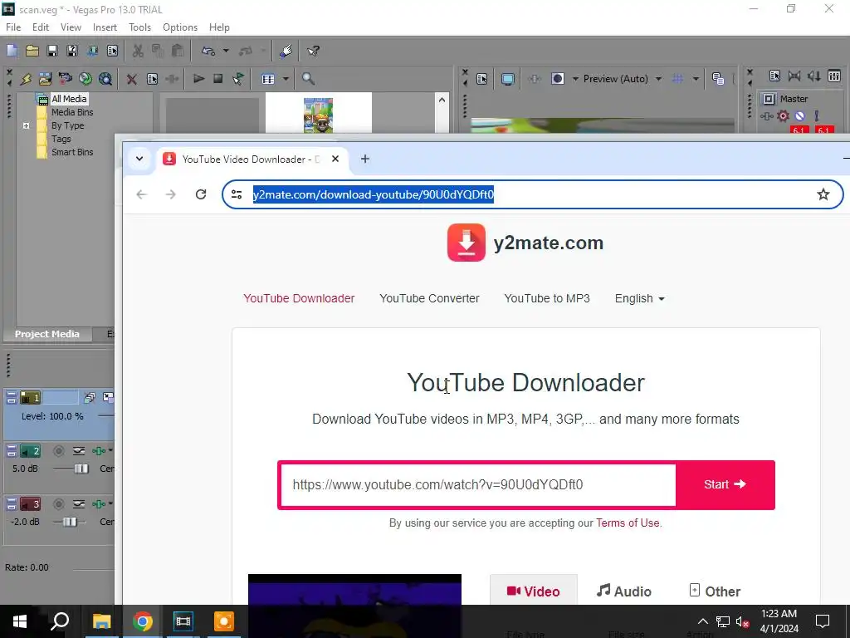Toggle Arm for Record on track 3
Viewport: 850px width, 638px height.
coord(59,504)
